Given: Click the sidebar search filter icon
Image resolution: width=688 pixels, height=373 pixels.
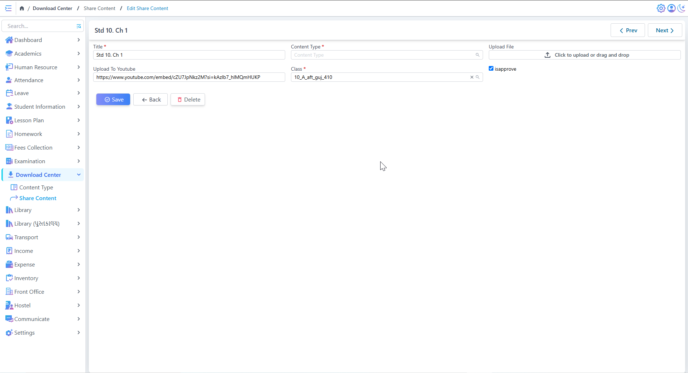Looking at the screenshot, I should click(79, 26).
